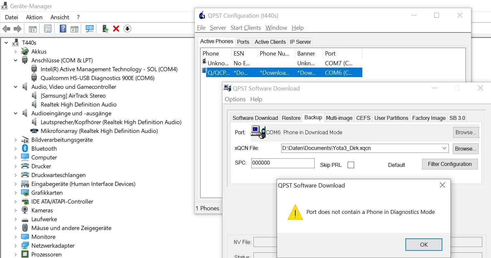
Task: Click the Laufwerke drive icon
Action: coord(25,219)
